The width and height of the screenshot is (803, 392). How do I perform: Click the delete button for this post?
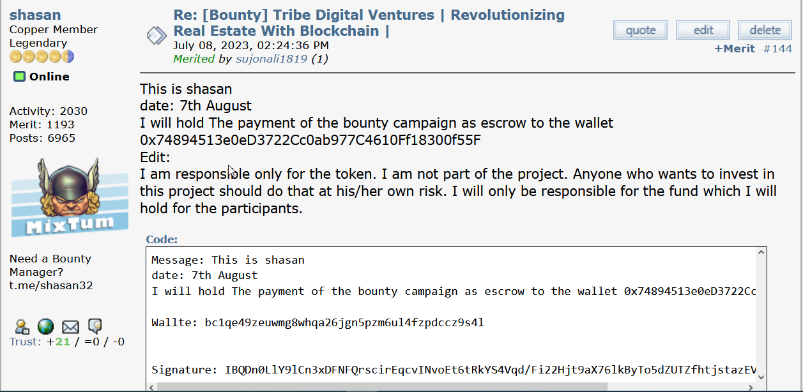[x=765, y=30]
